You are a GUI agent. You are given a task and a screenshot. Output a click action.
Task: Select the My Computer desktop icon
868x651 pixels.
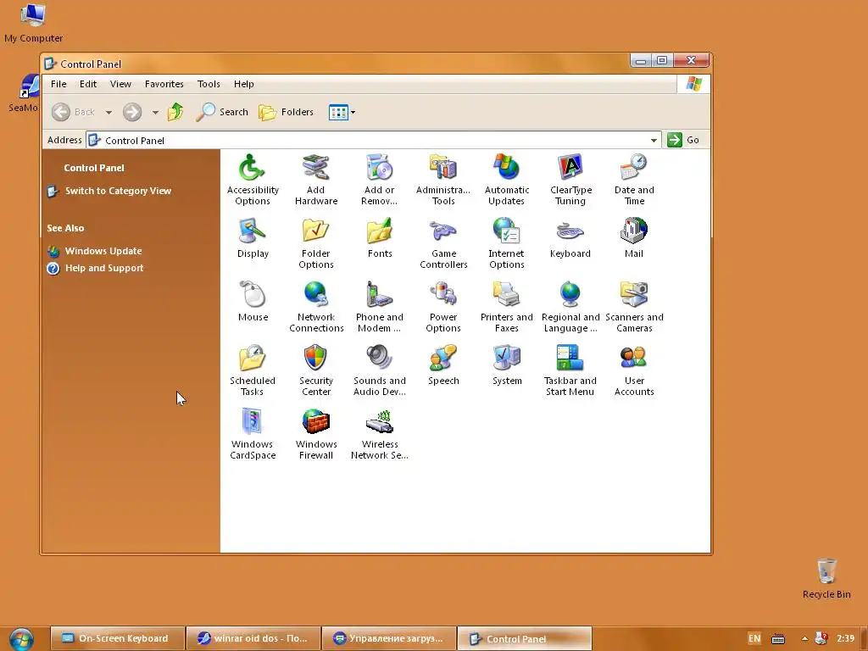pyautogui.click(x=33, y=23)
